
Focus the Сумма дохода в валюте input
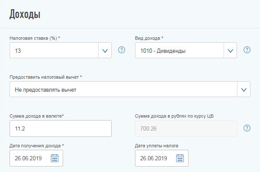point(61,128)
